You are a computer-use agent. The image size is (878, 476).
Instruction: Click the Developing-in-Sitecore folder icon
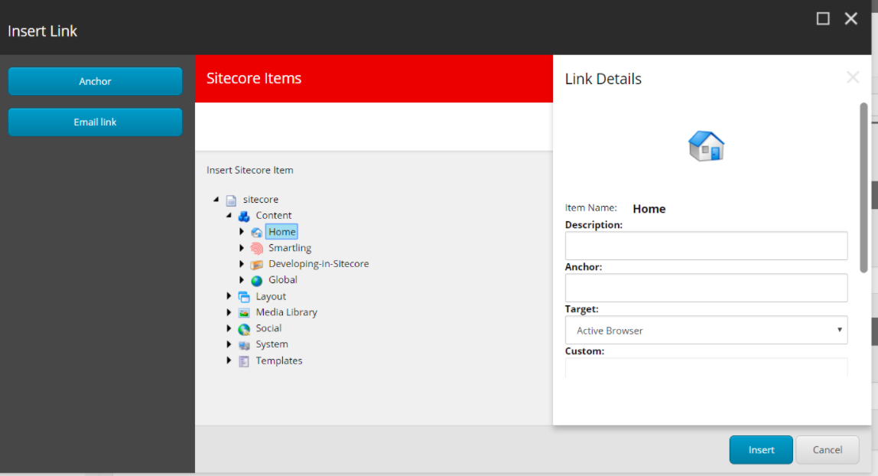[x=256, y=264]
